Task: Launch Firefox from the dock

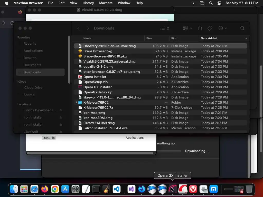Action: tap(45, 189)
